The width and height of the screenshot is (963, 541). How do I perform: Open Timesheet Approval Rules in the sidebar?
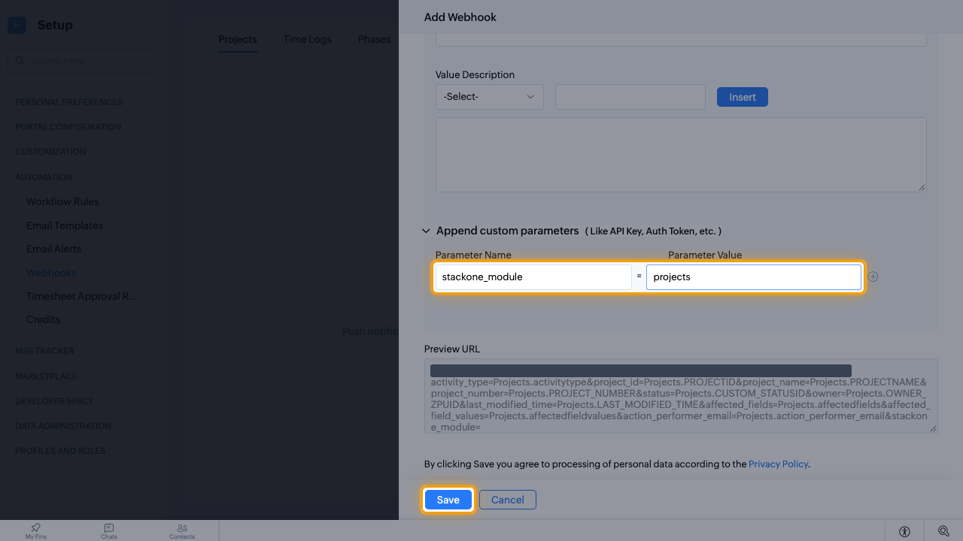coord(82,296)
